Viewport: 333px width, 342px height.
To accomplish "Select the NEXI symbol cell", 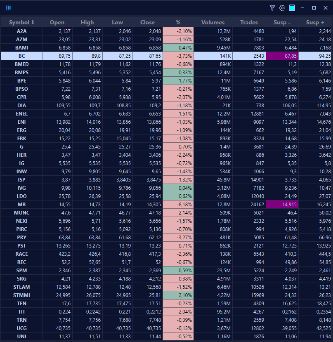I will point(21,221).
